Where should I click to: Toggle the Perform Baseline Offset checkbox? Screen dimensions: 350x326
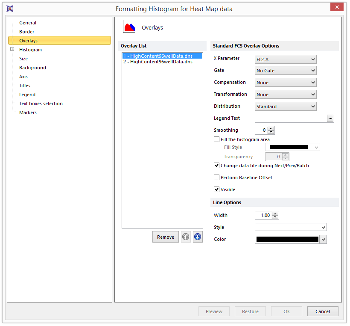point(217,178)
